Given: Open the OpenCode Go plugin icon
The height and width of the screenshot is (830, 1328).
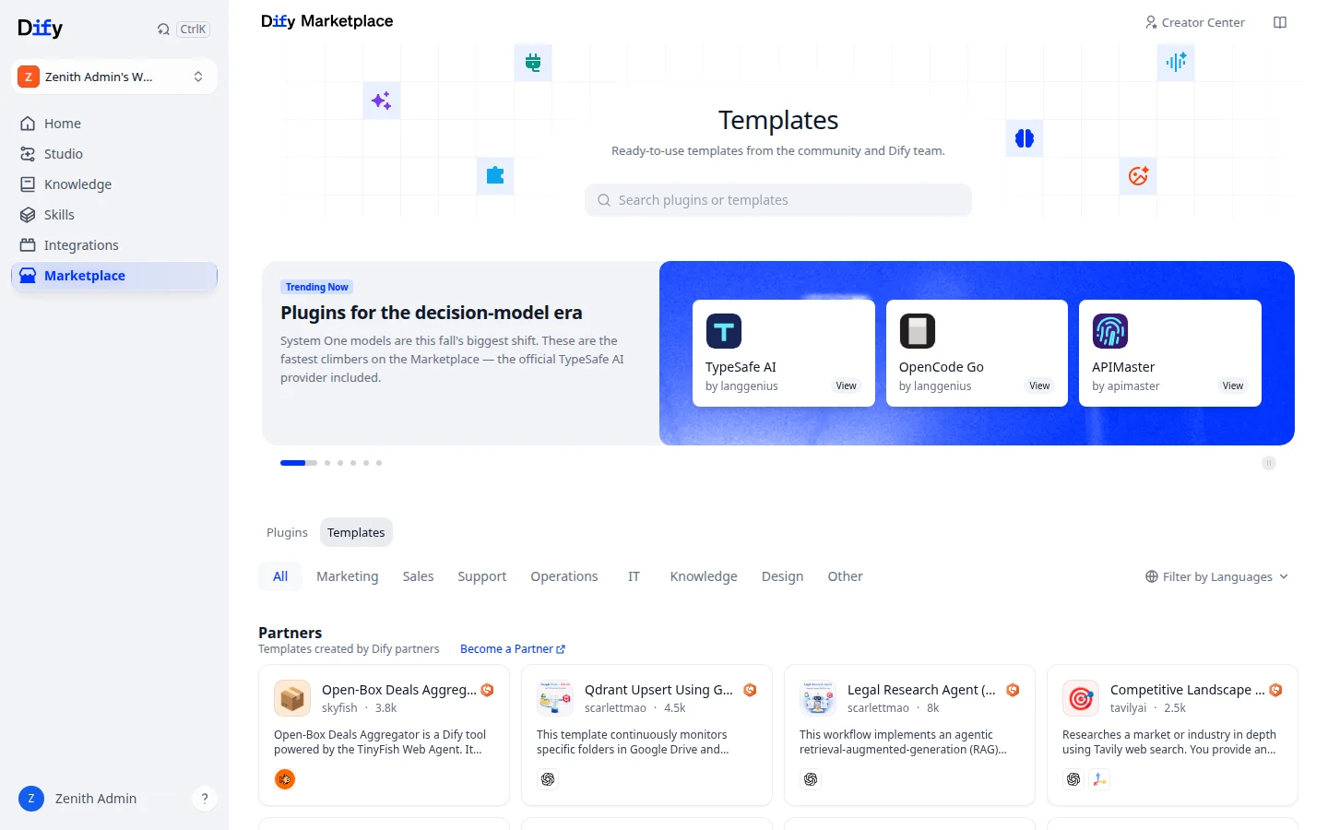Looking at the screenshot, I should 917,331.
